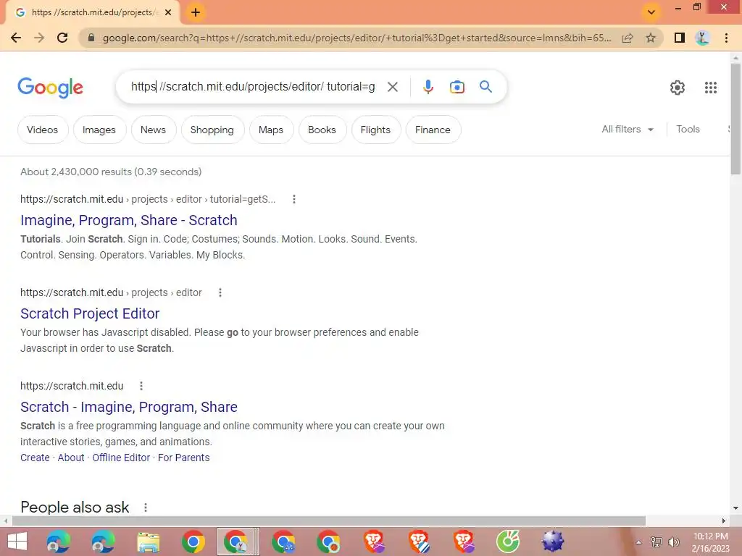The image size is (742, 556).
Task: Open File Explorer from taskbar
Action: pyautogui.click(x=148, y=542)
